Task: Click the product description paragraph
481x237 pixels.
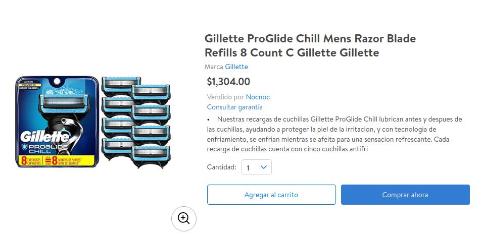Action: tap(334, 134)
